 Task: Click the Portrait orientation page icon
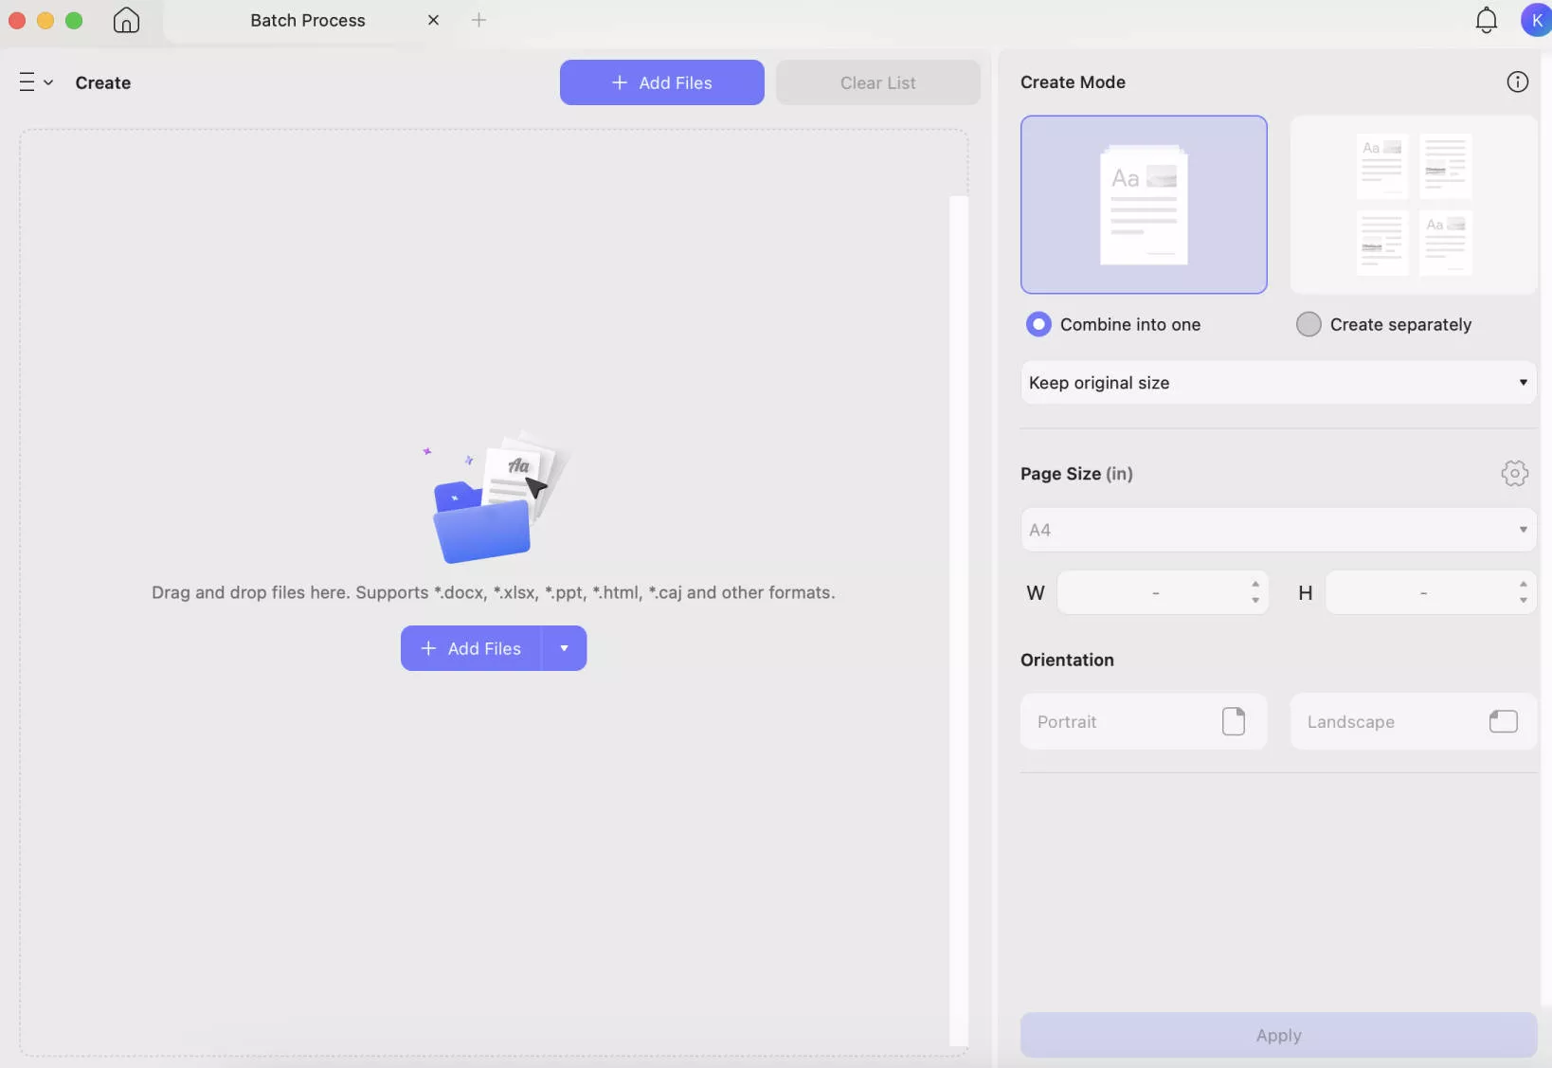[x=1234, y=721]
